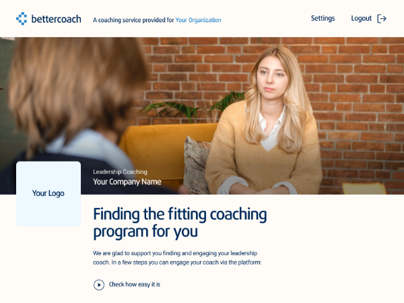Click the We are glad to support paragraph
Screen dimensions: 404x303
click(177, 258)
